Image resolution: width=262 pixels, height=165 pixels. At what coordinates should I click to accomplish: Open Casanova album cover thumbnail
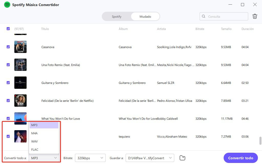(20, 47)
